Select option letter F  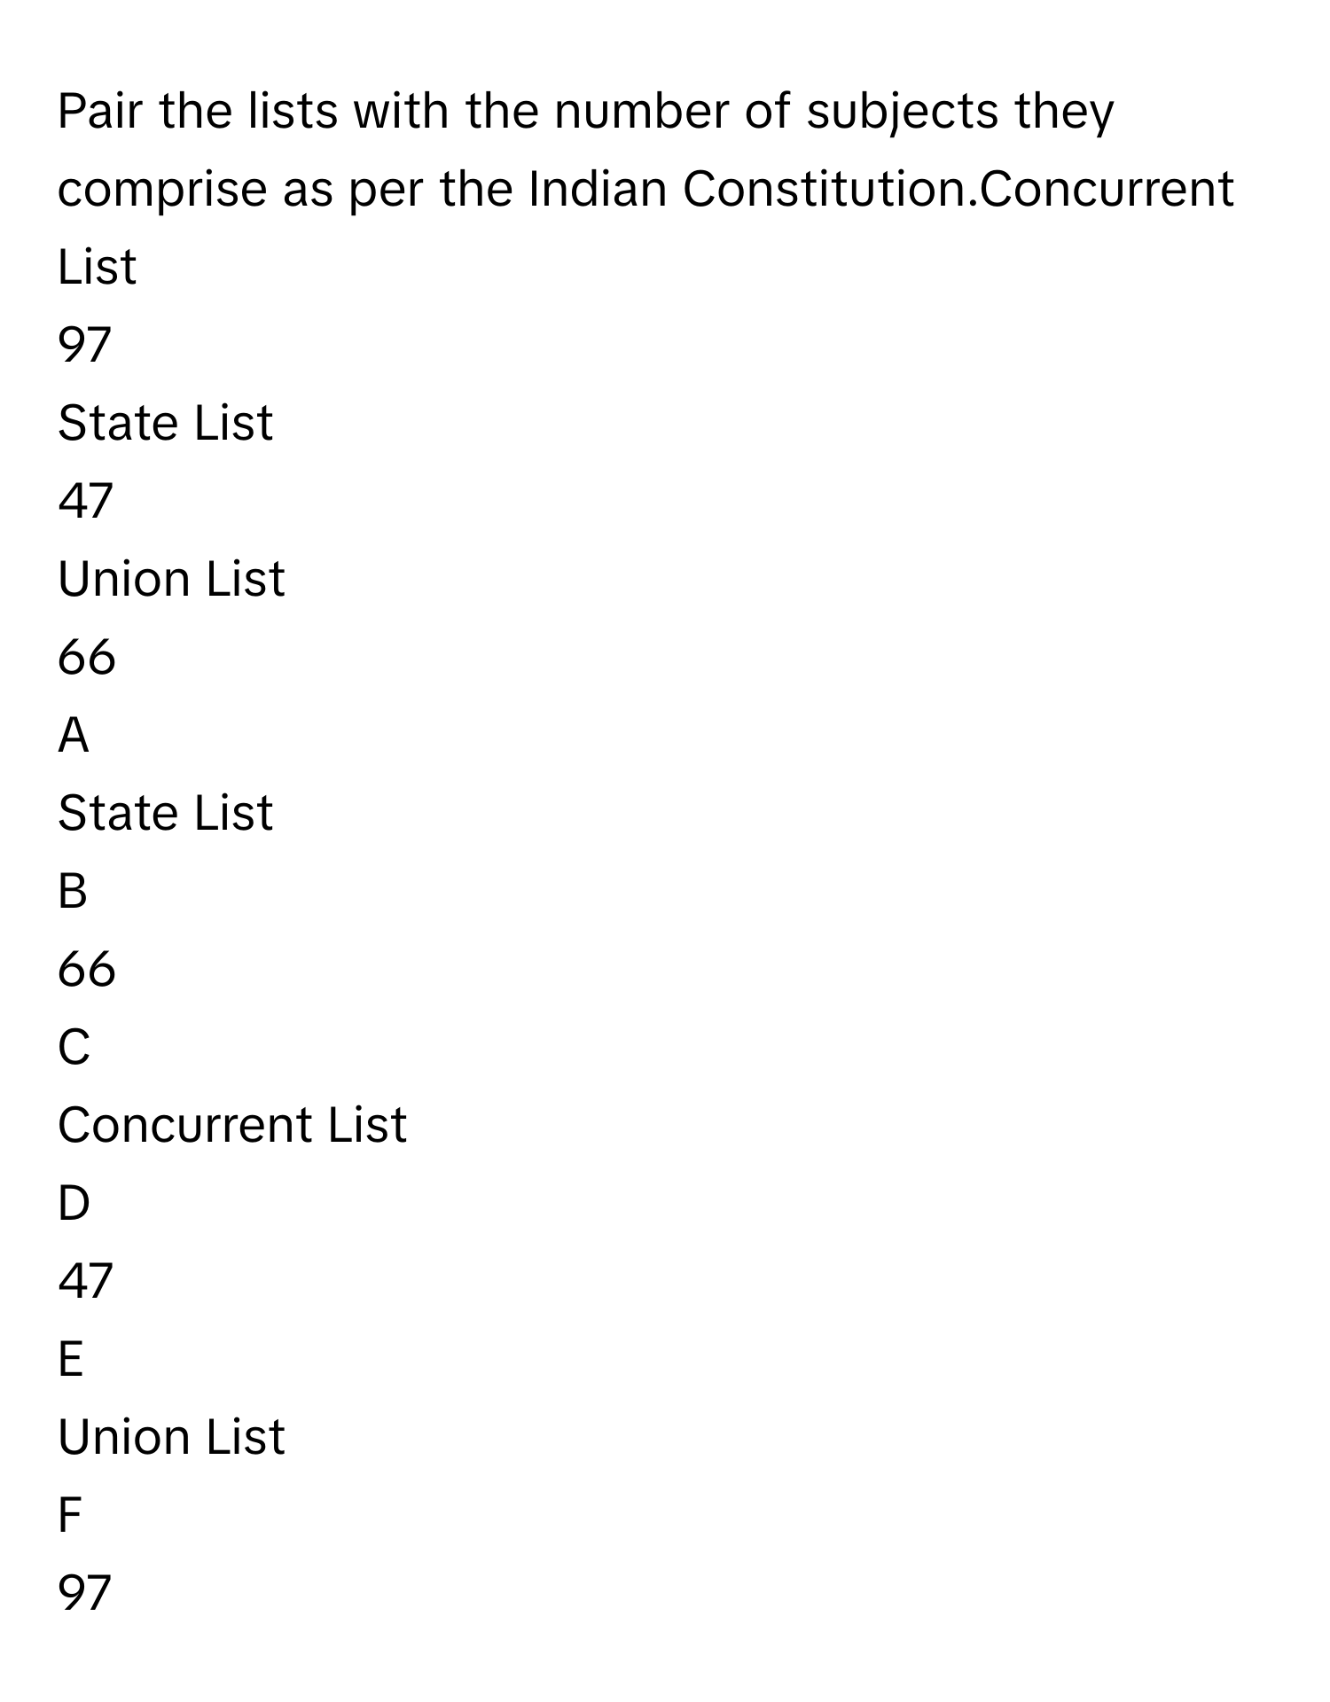[x=69, y=1515]
